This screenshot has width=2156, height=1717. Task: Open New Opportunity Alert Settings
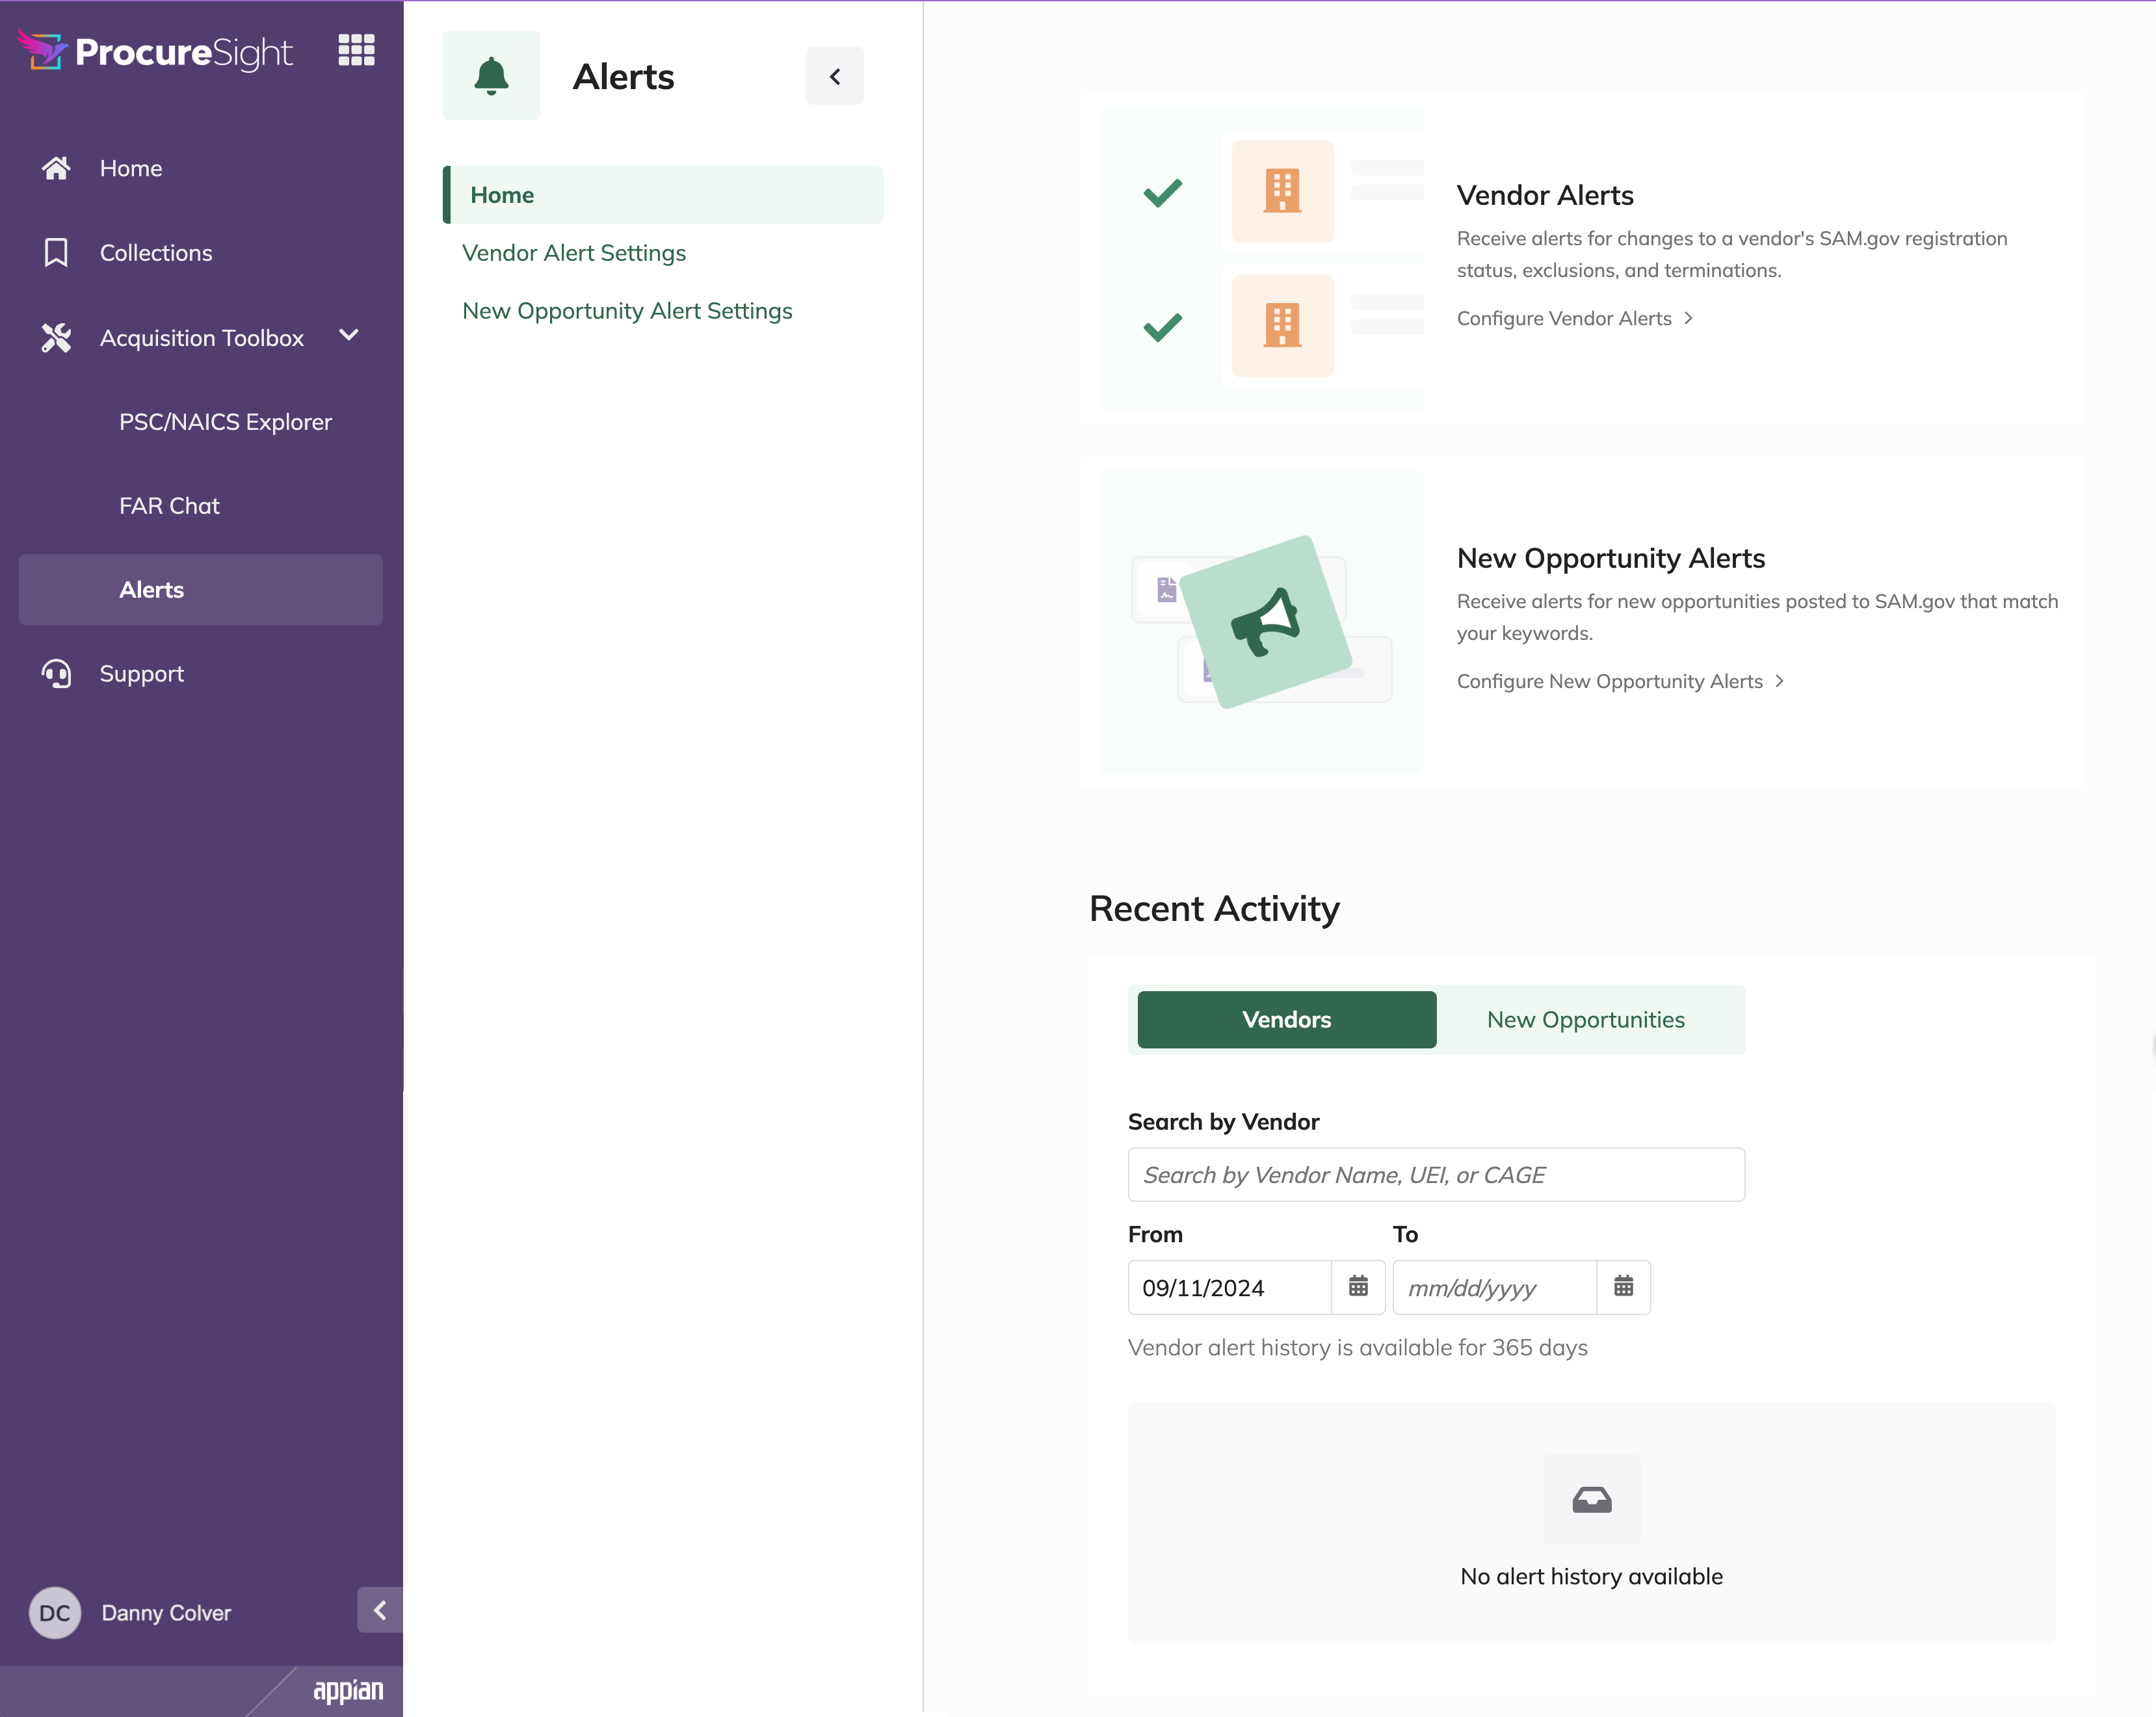627,311
